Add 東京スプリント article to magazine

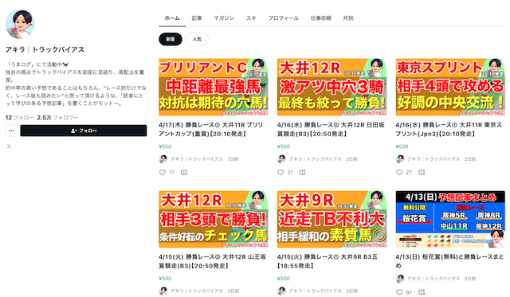point(422,172)
